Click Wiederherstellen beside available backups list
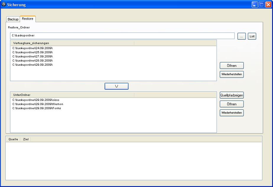Viewport: 273px width, 187px height. tap(232, 74)
